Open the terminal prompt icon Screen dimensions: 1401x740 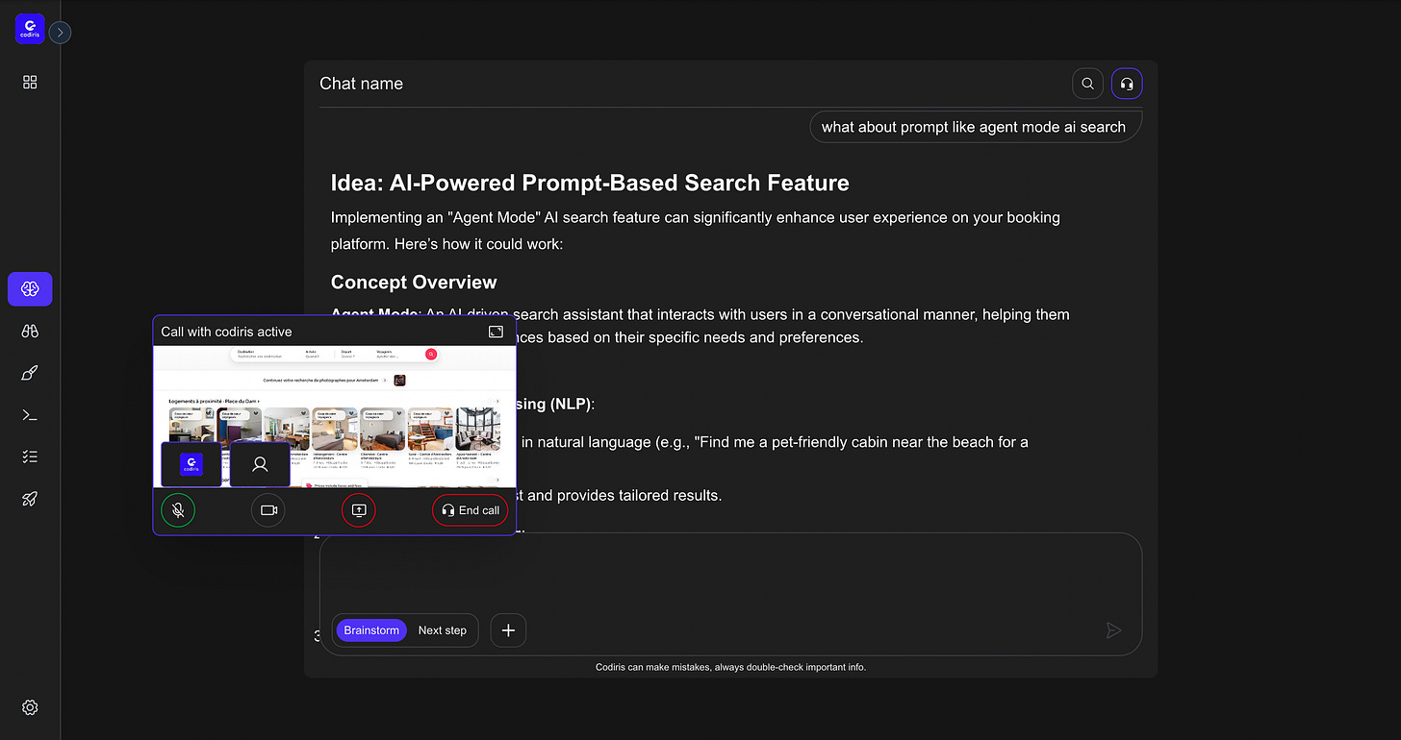pos(30,415)
